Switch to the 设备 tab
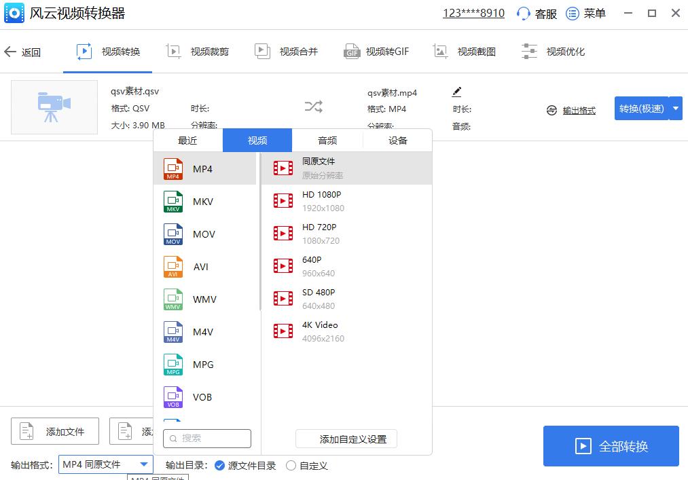 point(396,141)
